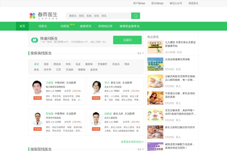Open doctor name link 赵晓谈
The width and height of the screenshot is (227, 151).
click(108, 114)
